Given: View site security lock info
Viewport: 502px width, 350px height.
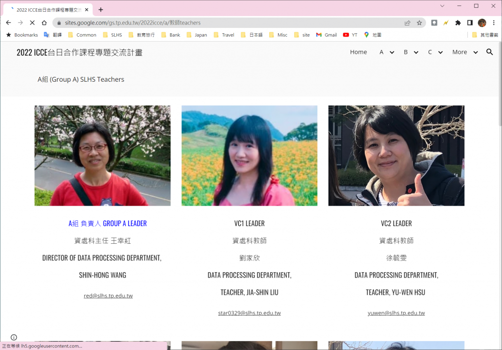Looking at the screenshot, I should (x=59, y=23).
